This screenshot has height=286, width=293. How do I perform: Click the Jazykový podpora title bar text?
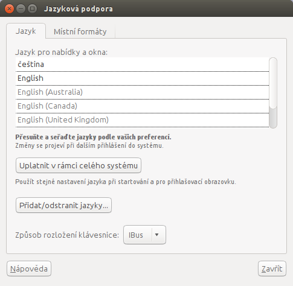click(x=79, y=9)
